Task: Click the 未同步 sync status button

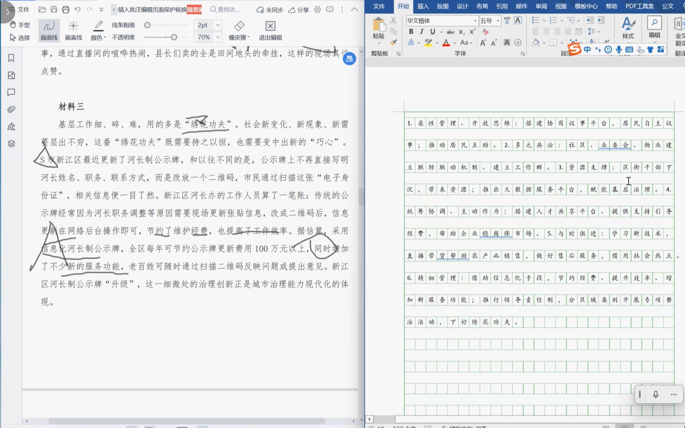Action: click(x=270, y=10)
